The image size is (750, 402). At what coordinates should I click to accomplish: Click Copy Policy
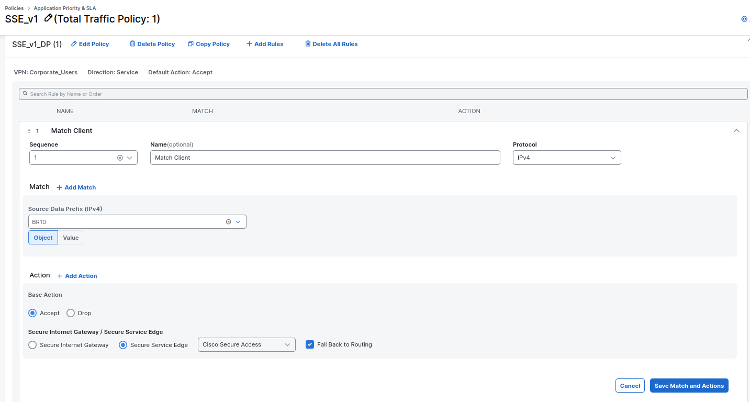pos(208,44)
